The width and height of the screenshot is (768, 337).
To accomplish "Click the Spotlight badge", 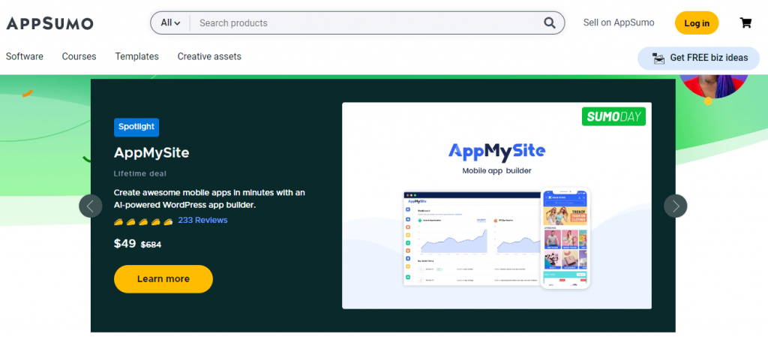I will click(x=136, y=127).
